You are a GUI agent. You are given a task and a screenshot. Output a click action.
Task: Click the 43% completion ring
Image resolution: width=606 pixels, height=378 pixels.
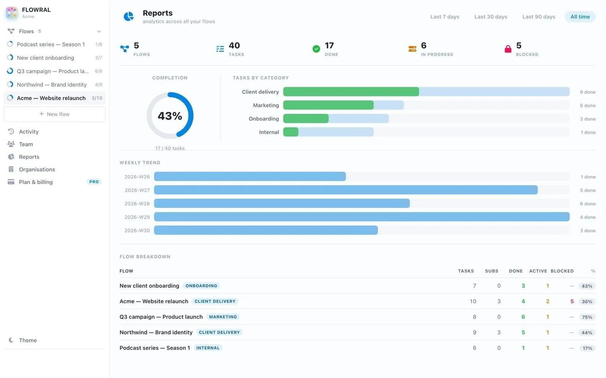click(x=170, y=115)
